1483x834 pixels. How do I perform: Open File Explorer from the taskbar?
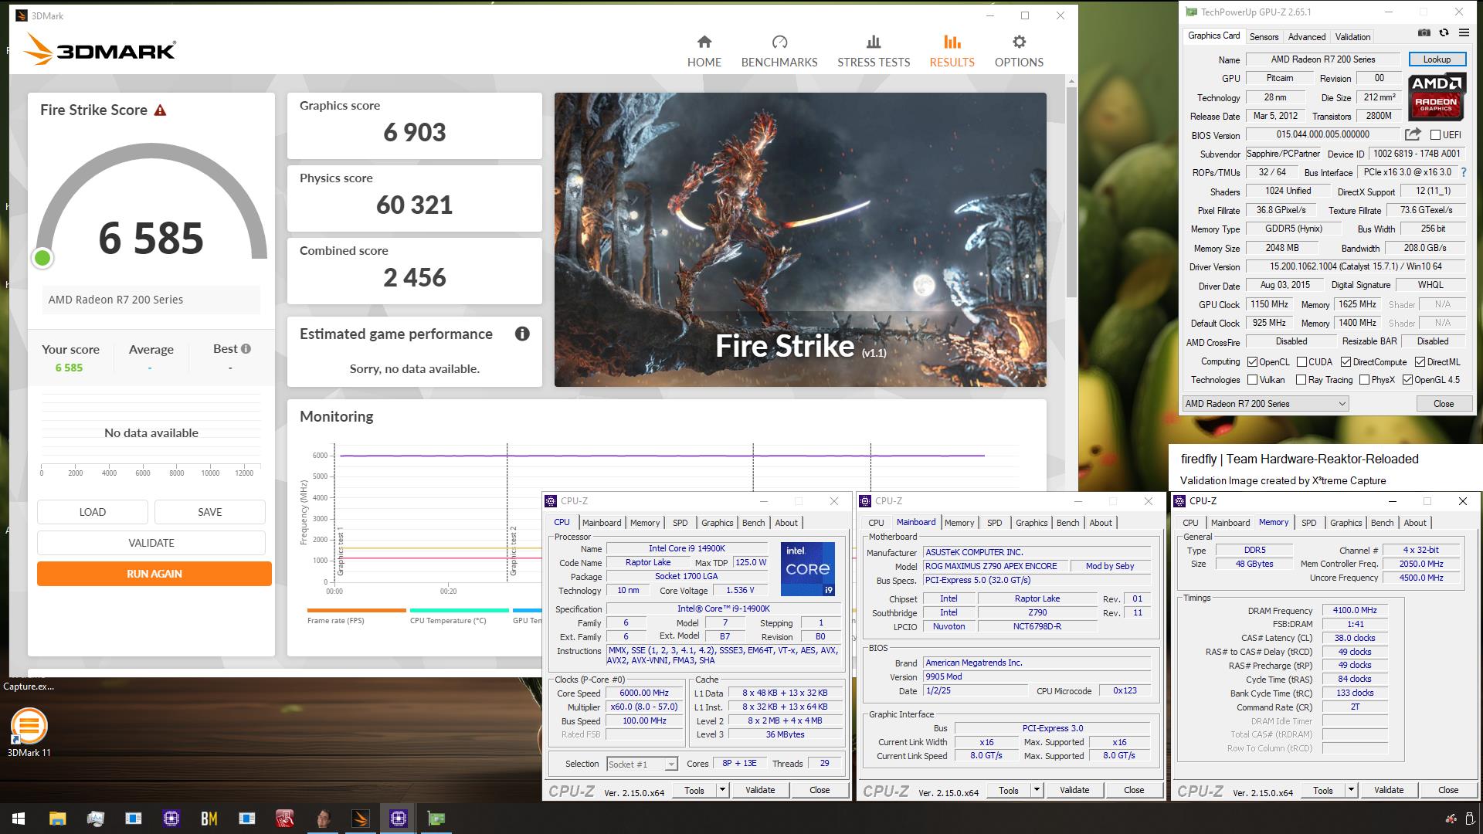[x=57, y=819]
